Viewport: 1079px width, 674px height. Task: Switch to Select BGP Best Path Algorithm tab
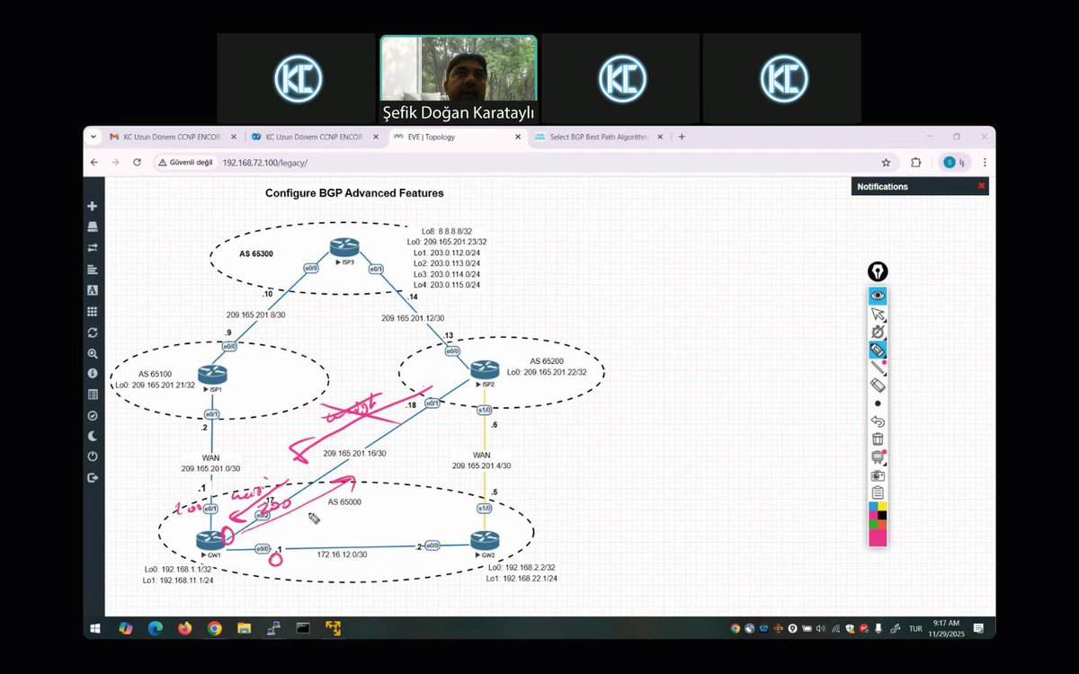click(x=600, y=137)
